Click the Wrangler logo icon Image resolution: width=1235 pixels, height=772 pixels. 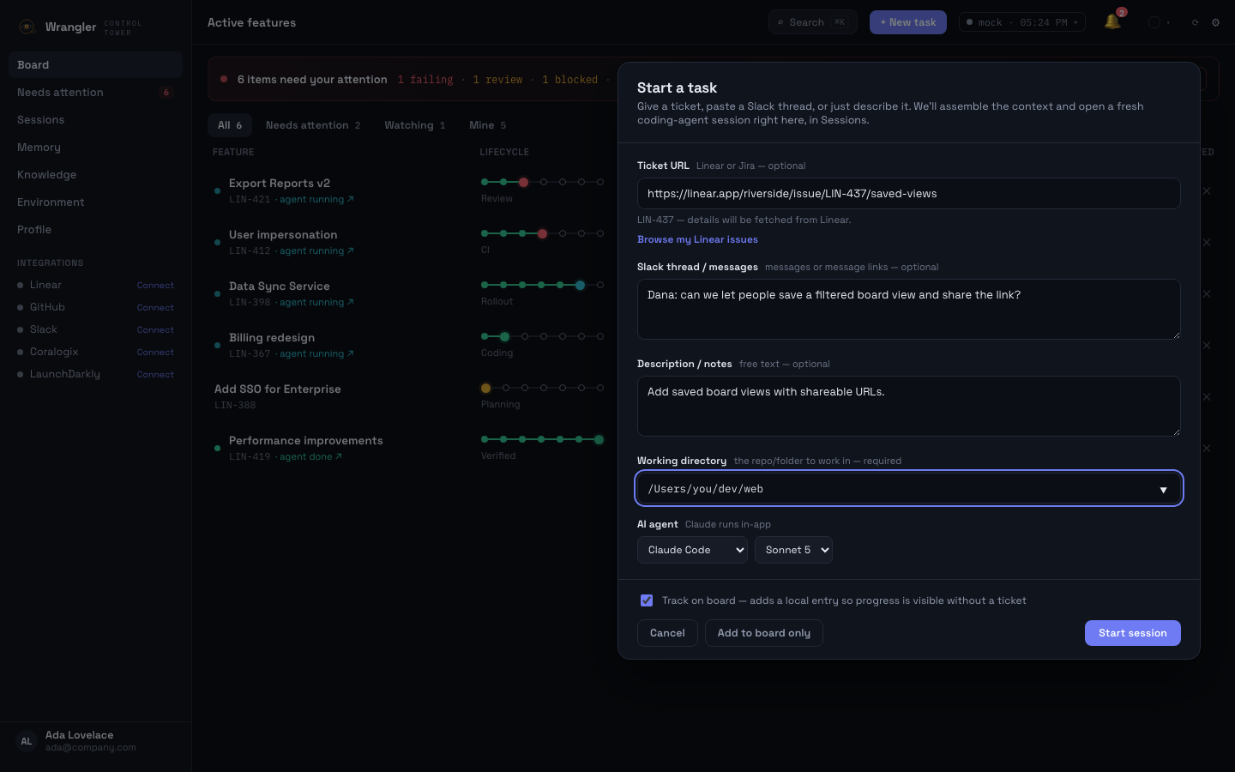click(x=27, y=27)
